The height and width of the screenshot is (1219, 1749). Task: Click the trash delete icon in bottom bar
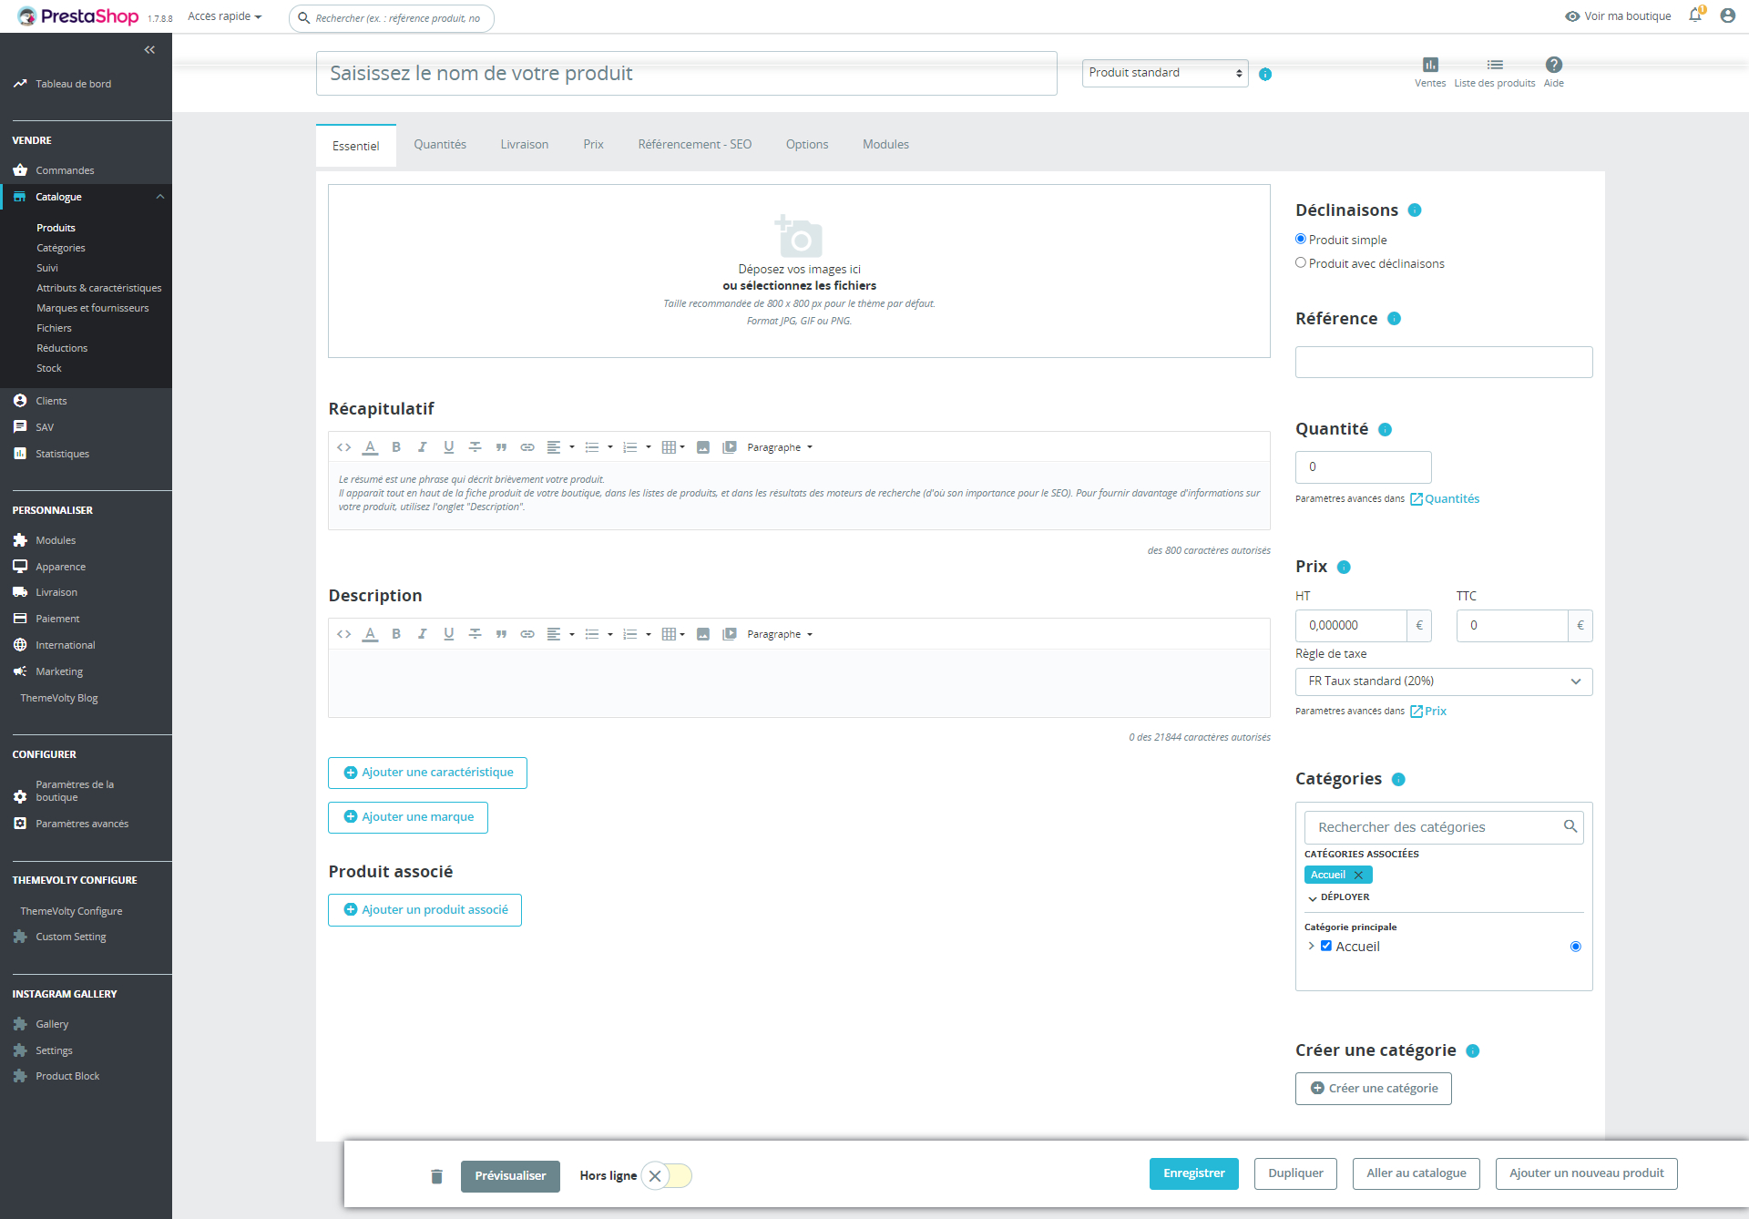(x=436, y=1176)
